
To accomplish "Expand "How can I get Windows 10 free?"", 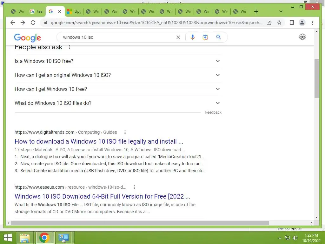I will click(118, 89).
